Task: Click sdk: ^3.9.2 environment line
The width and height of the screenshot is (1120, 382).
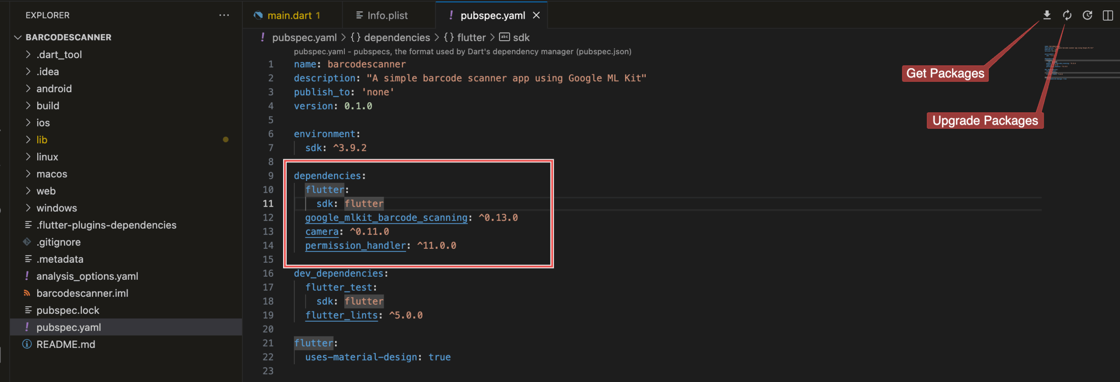Action: [336, 148]
